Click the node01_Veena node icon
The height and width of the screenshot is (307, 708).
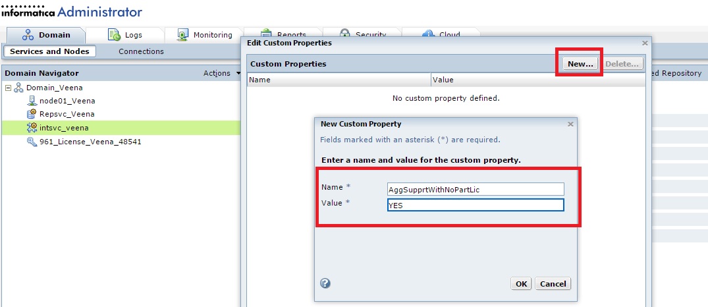point(32,101)
